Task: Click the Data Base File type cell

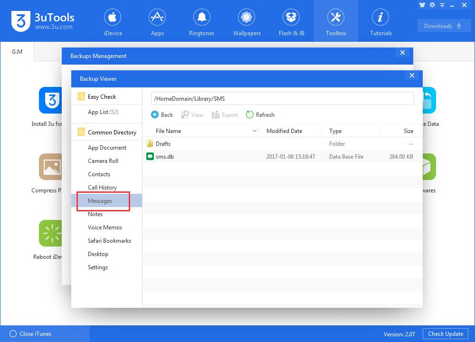Action: pos(346,157)
